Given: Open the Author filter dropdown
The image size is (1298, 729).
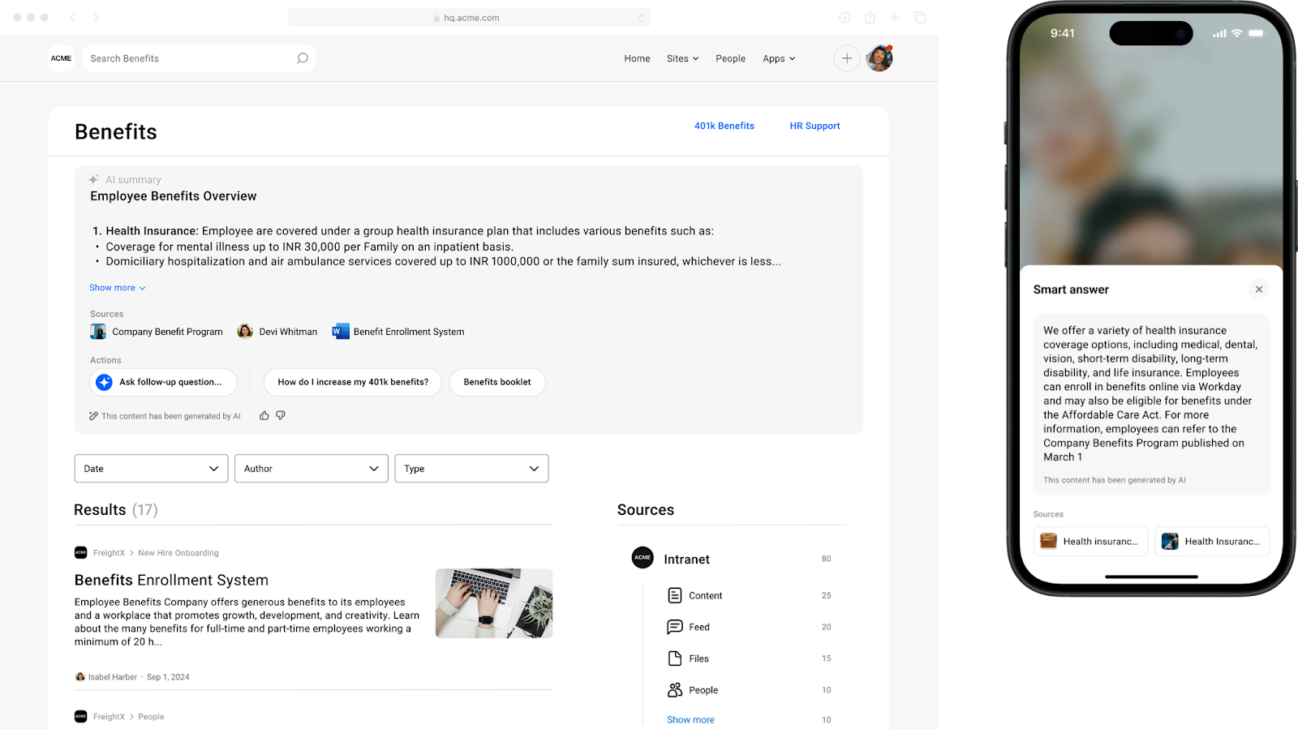Looking at the screenshot, I should [312, 469].
